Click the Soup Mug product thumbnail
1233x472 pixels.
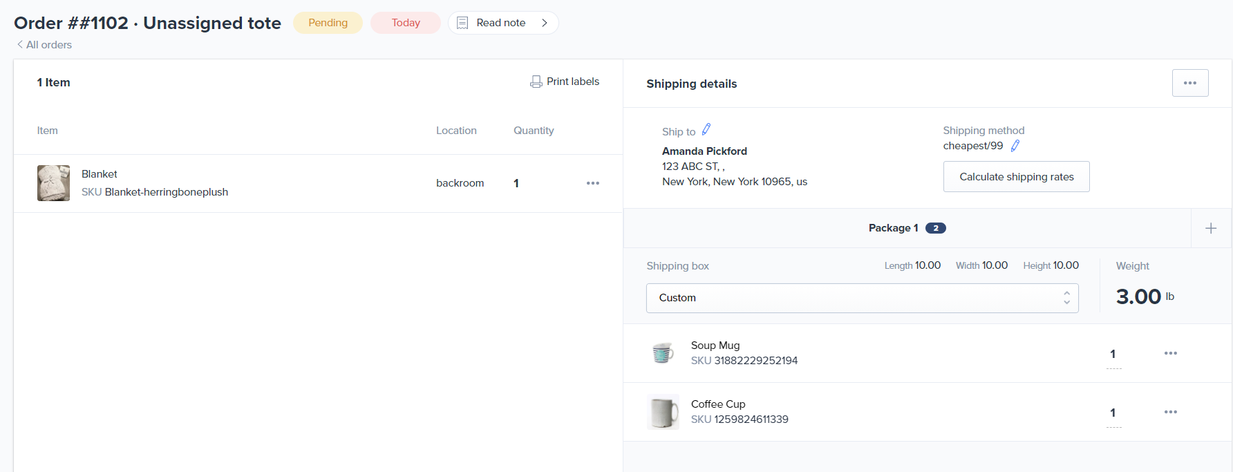tap(663, 353)
